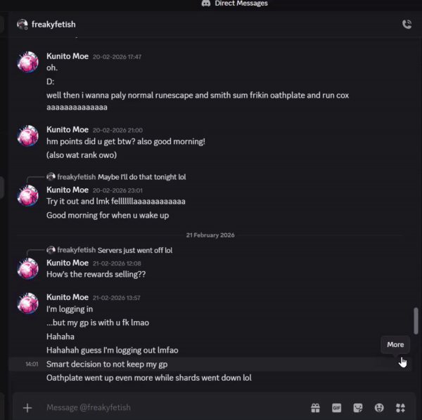422x420 pixels.
Task: Open the gift Nitro icon
Action: (x=315, y=407)
